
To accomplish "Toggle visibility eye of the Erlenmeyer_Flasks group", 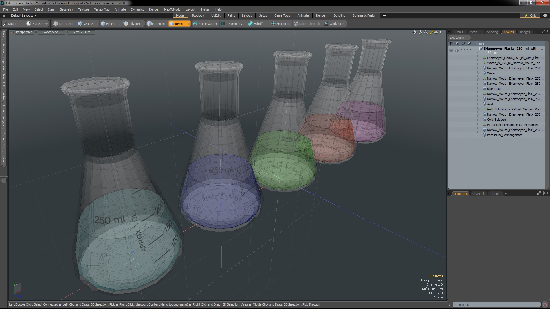I will pyautogui.click(x=451, y=51).
